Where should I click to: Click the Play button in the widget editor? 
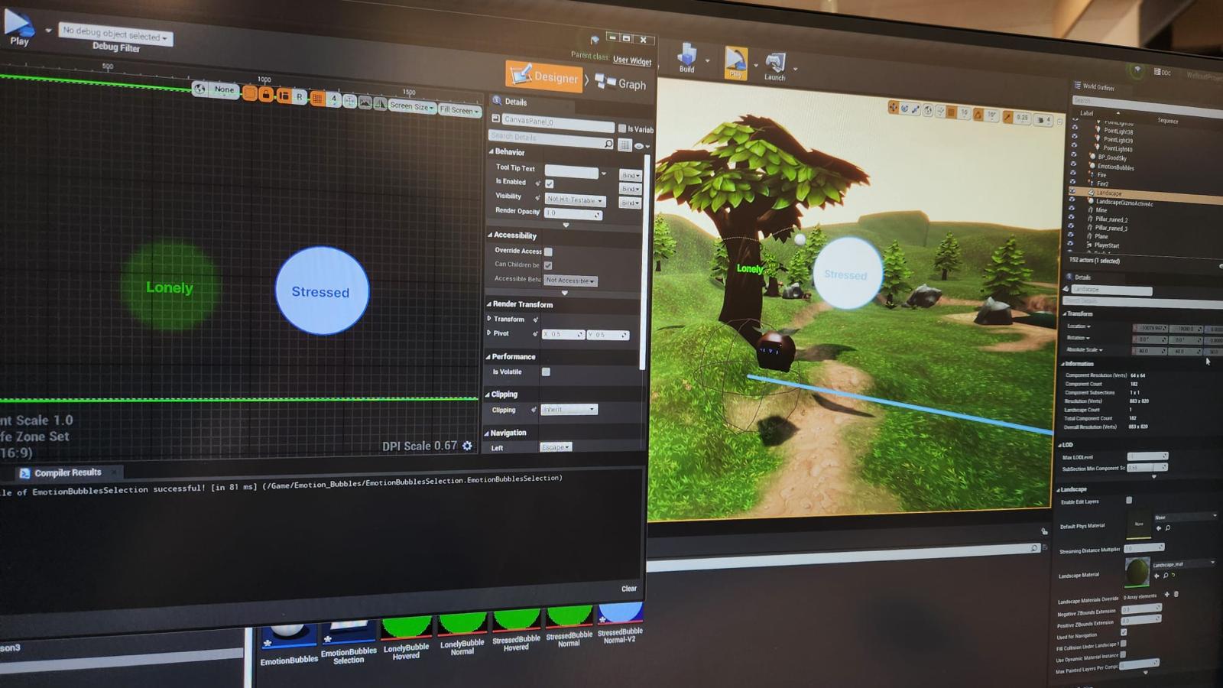(18, 28)
